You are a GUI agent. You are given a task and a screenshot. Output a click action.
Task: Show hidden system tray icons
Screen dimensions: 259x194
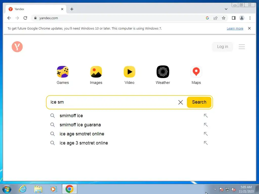(x=215, y=189)
